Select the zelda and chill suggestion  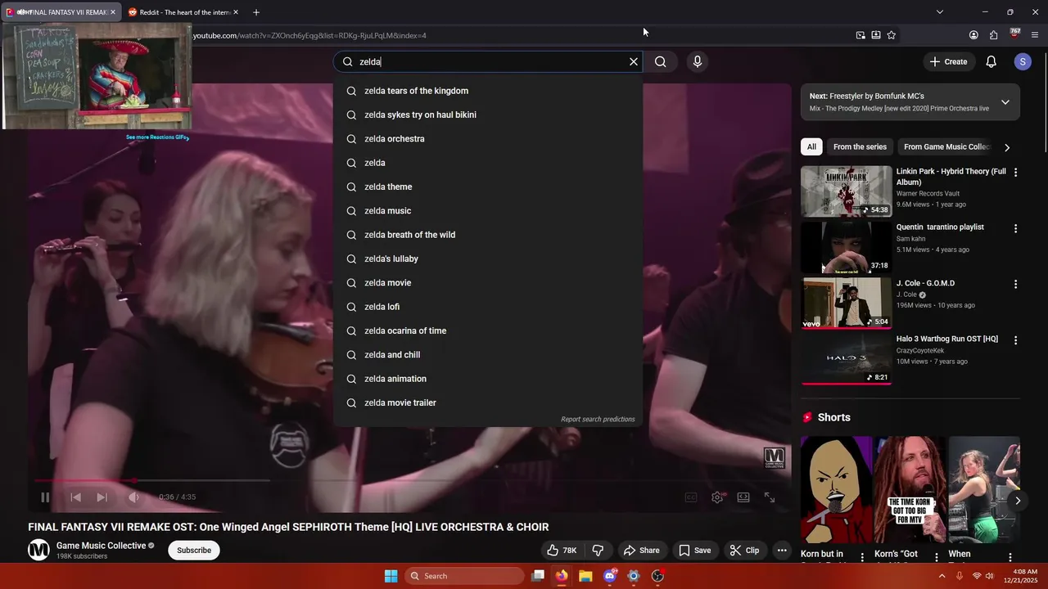pyautogui.click(x=488, y=355)
